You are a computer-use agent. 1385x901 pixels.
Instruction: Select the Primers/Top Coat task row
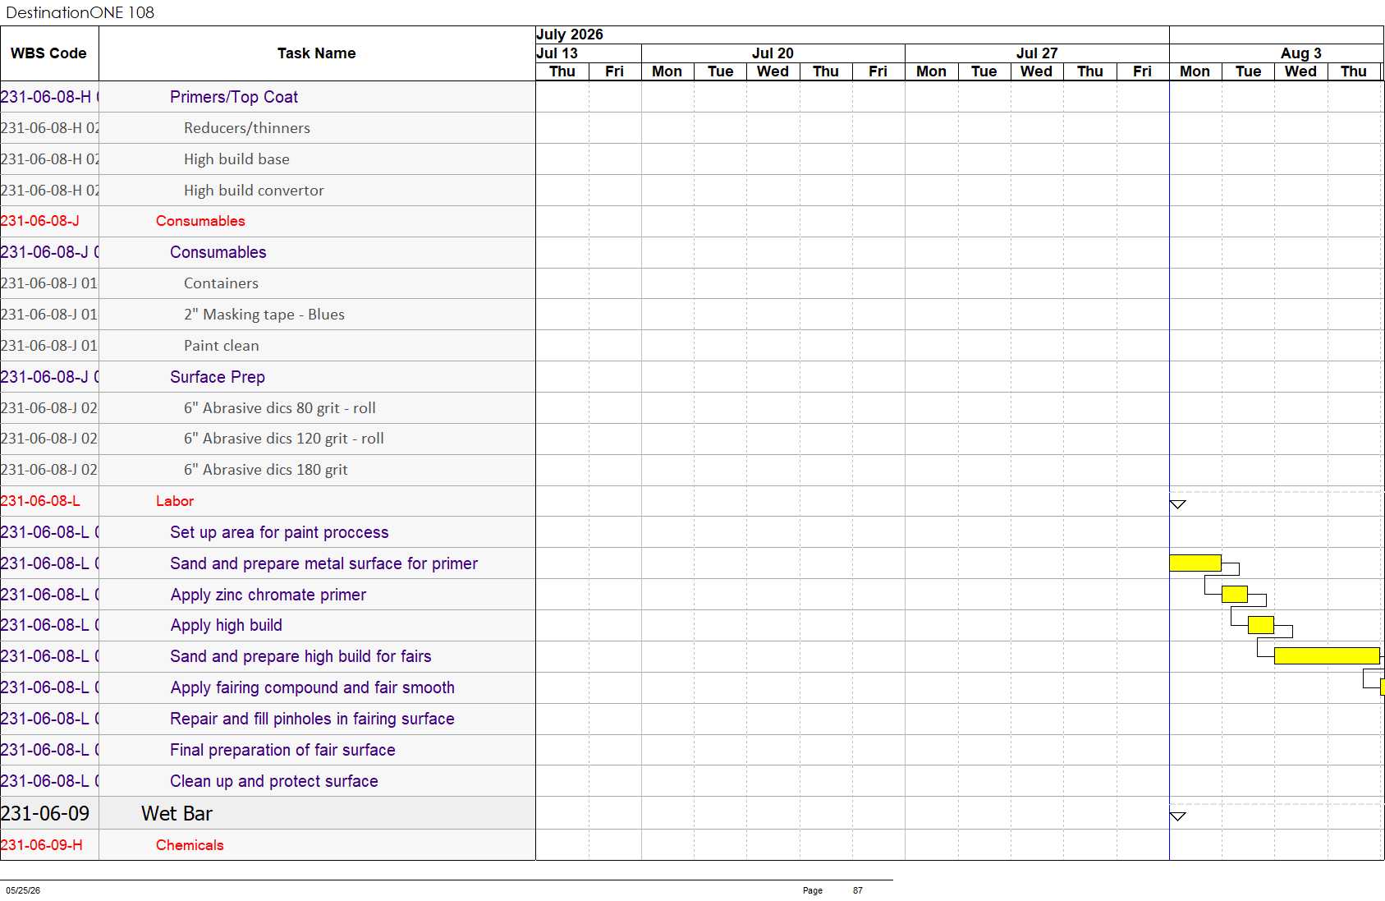(268, 97)
